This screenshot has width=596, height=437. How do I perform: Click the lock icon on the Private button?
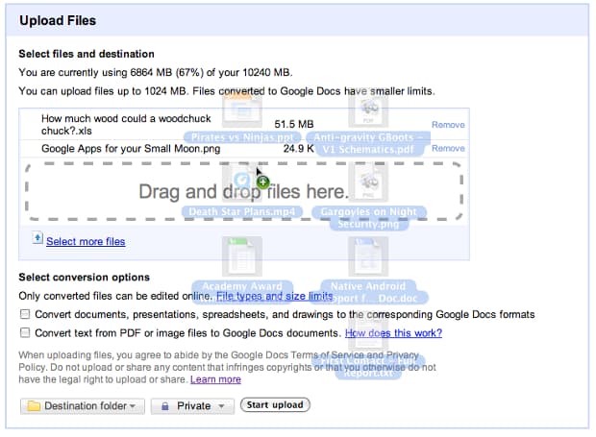pyautogui.click(x=165, y=406)
